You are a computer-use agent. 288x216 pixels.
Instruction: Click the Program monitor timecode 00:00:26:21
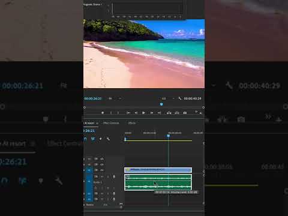click(x=92, y=98)
